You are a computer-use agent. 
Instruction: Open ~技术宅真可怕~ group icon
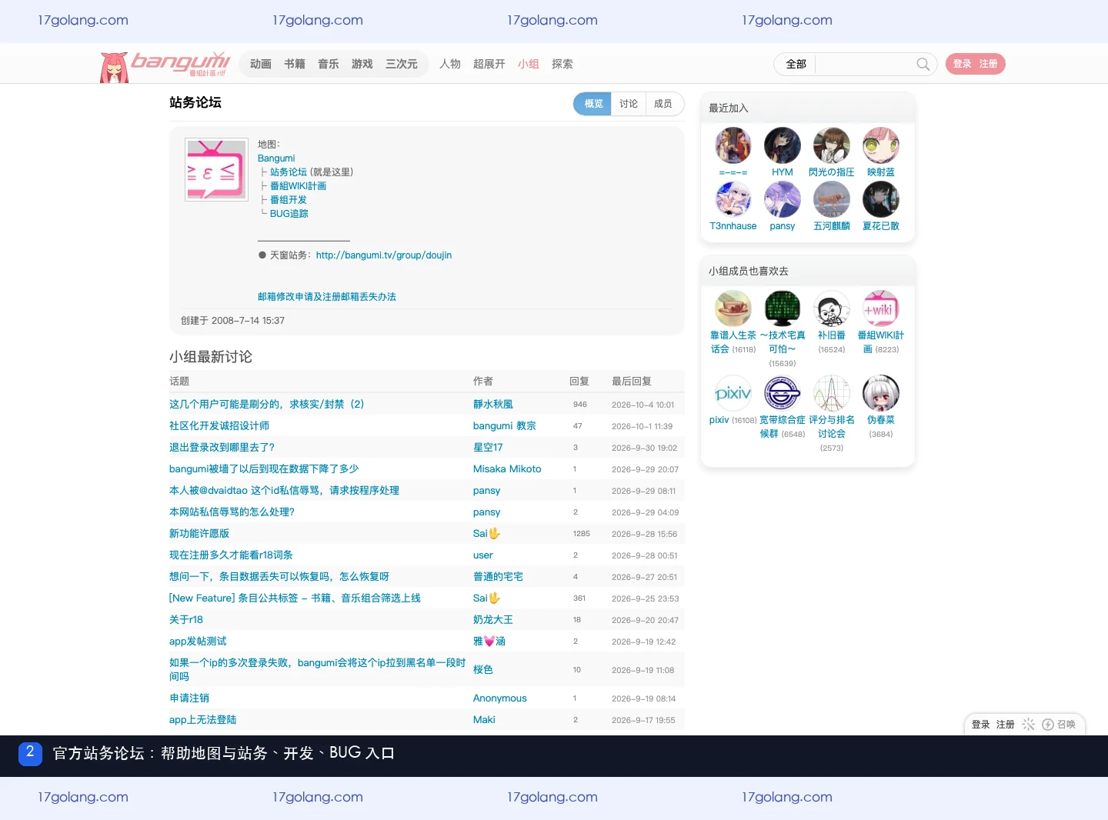(783, 308)
